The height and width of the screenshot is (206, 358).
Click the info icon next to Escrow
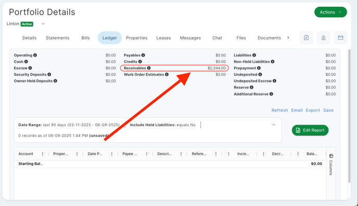tap(30, 68)
